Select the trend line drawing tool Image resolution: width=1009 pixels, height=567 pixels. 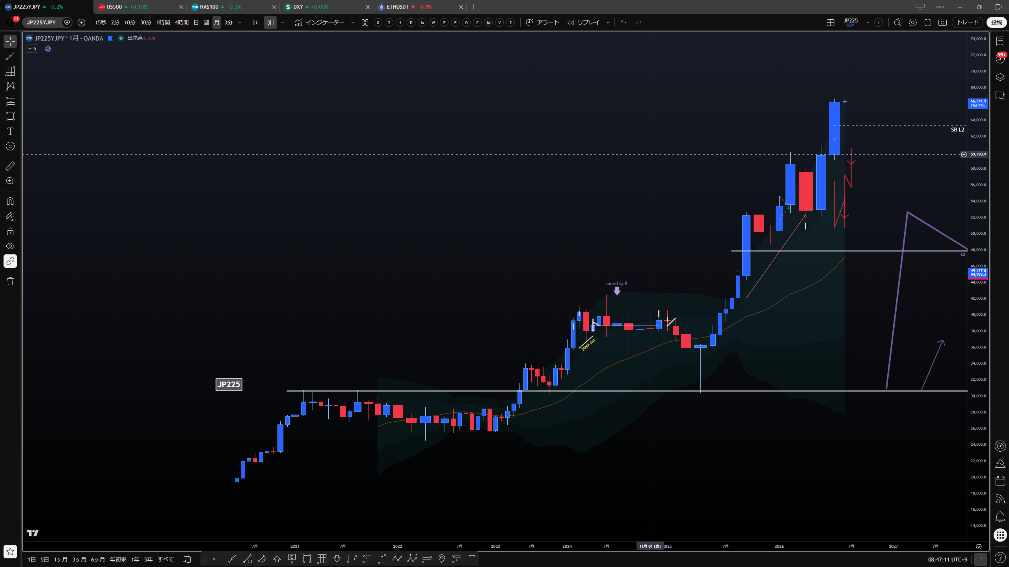pyautogui.click(x=10, y=56)
